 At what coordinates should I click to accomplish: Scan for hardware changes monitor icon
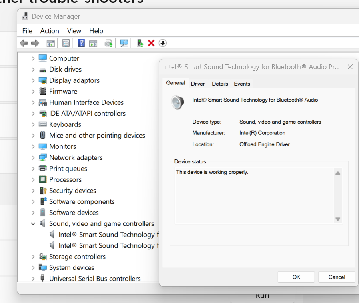(x=124, y=43)
